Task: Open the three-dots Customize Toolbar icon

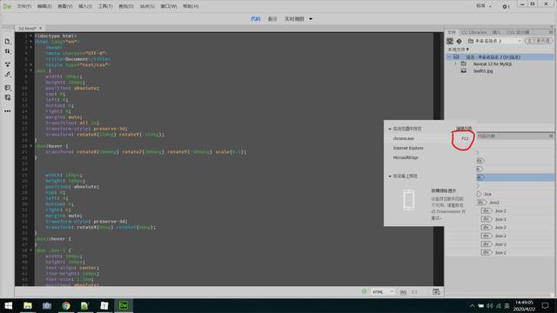Action: pos(8,111)
